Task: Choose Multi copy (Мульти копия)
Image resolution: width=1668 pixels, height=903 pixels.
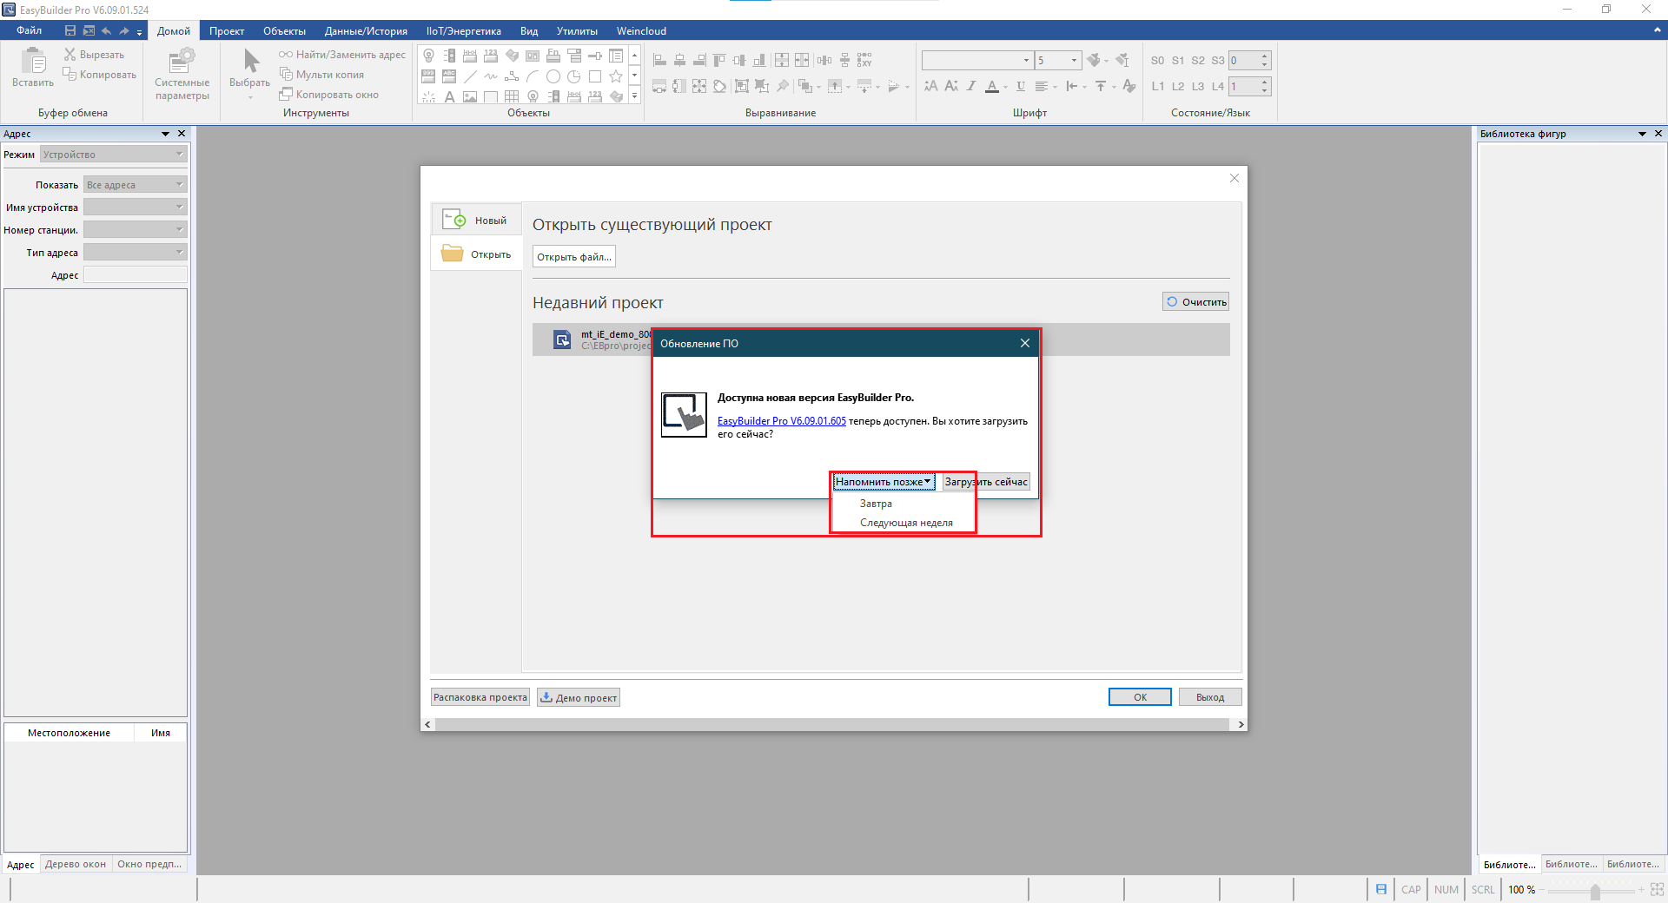Action: point(321,74)
